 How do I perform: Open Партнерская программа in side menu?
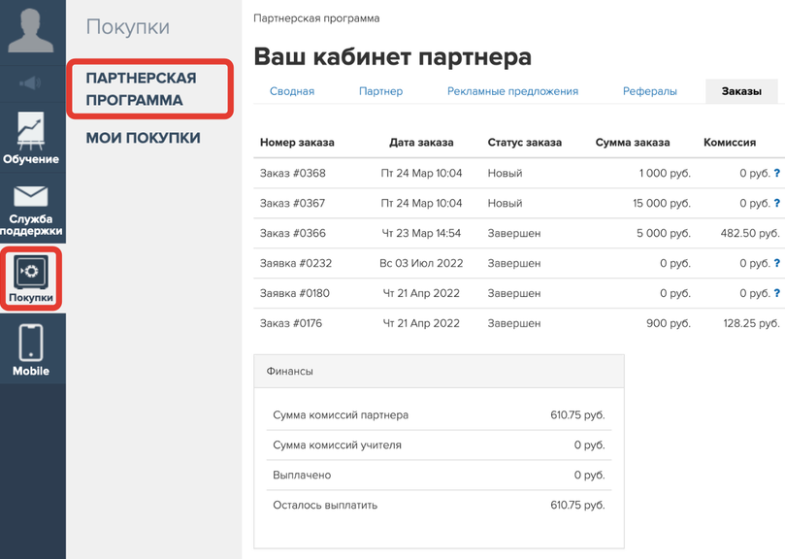(141, 89)
